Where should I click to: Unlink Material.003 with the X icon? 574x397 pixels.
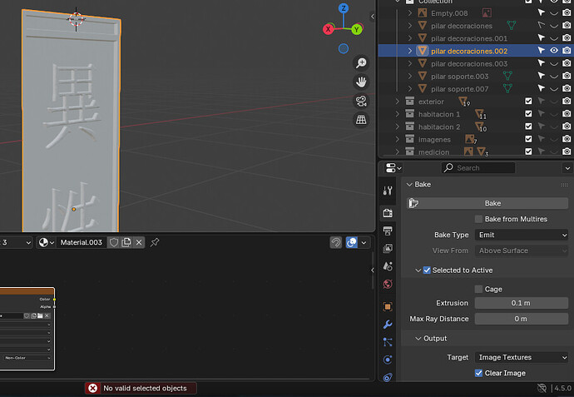point(139,242)
